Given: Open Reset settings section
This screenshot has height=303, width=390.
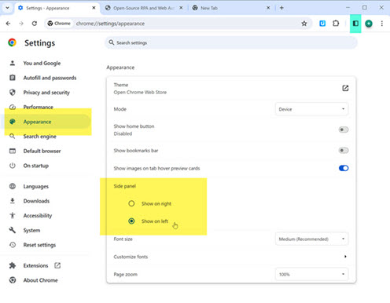Looking at the screenshot, I should coord(39,245).
